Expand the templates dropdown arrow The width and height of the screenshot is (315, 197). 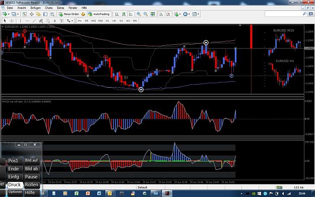coord(198,14)
